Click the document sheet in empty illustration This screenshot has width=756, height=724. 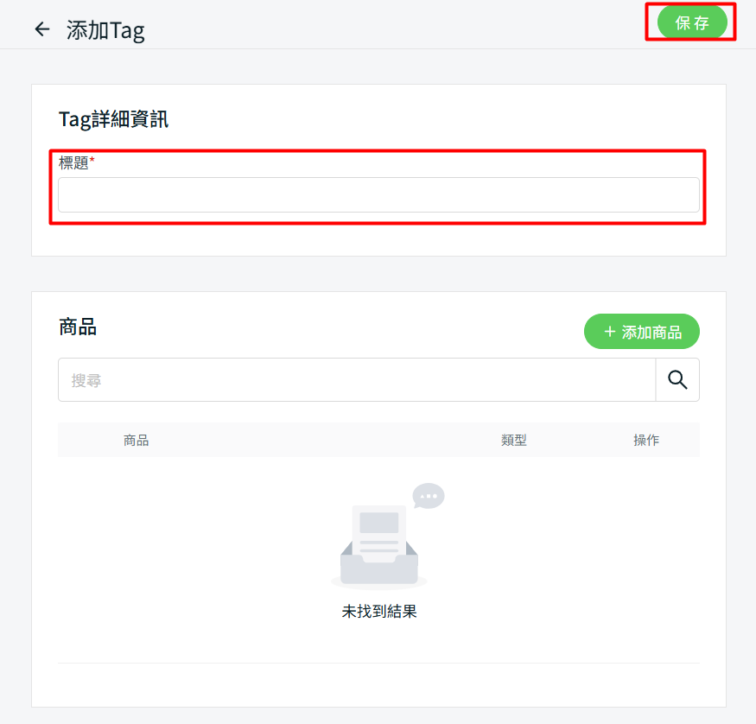click(379, 533)
